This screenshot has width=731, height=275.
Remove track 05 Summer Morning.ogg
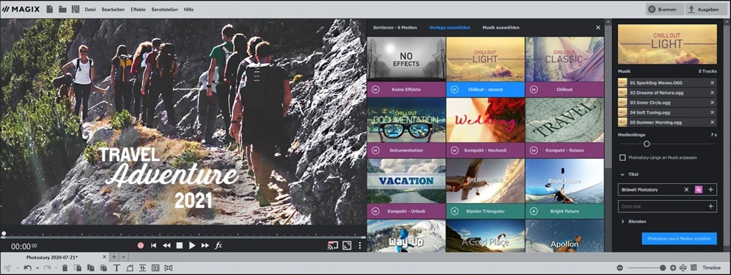click(x=712, y=122)
